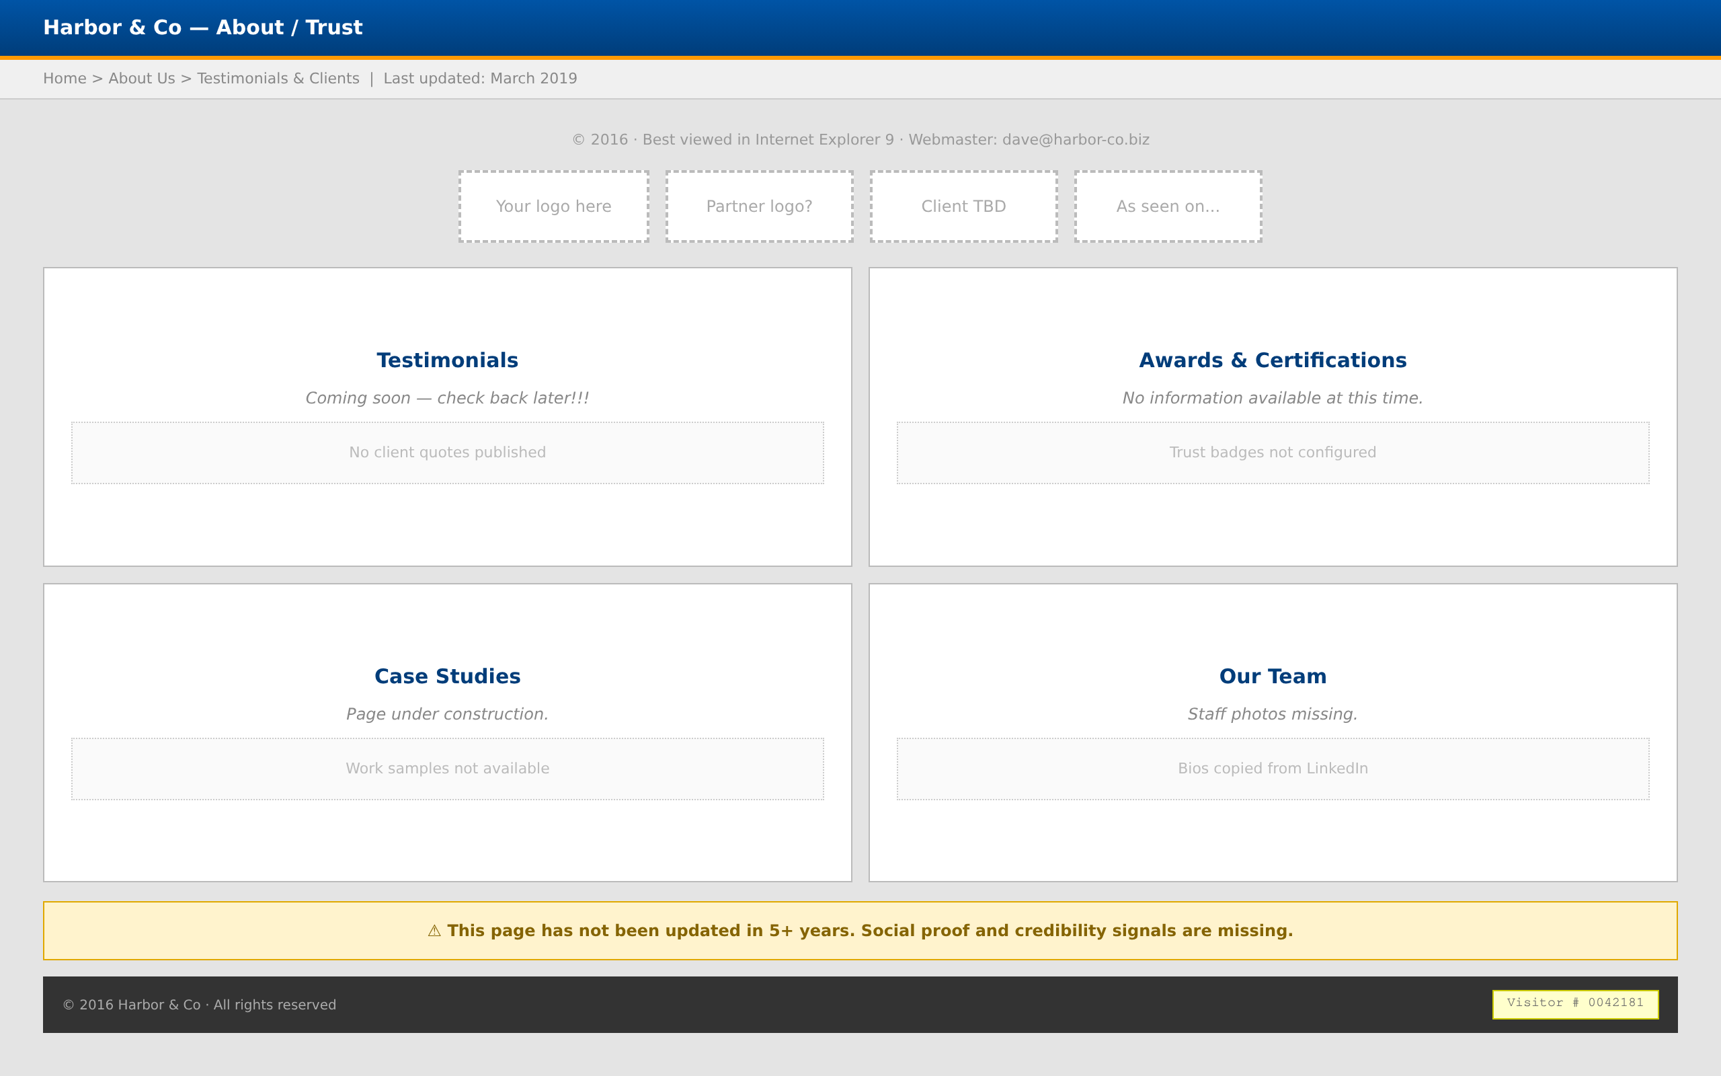Screen dimensions: 1721x1076
Task: Click the Case Studies heading
Action: pyautogui.click(x=447, y=676)
